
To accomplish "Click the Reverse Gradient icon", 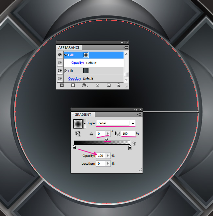I will (x=78, y=134).
